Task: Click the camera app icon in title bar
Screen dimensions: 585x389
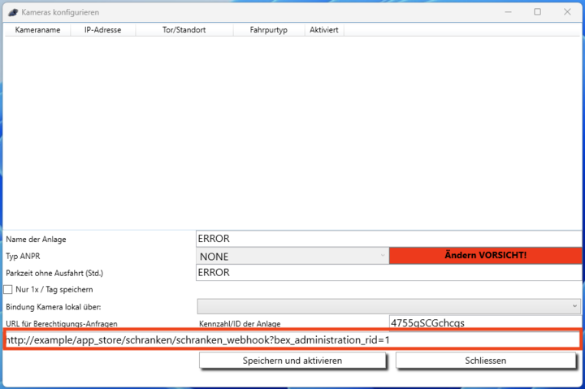Action: [x=11, y=12]
